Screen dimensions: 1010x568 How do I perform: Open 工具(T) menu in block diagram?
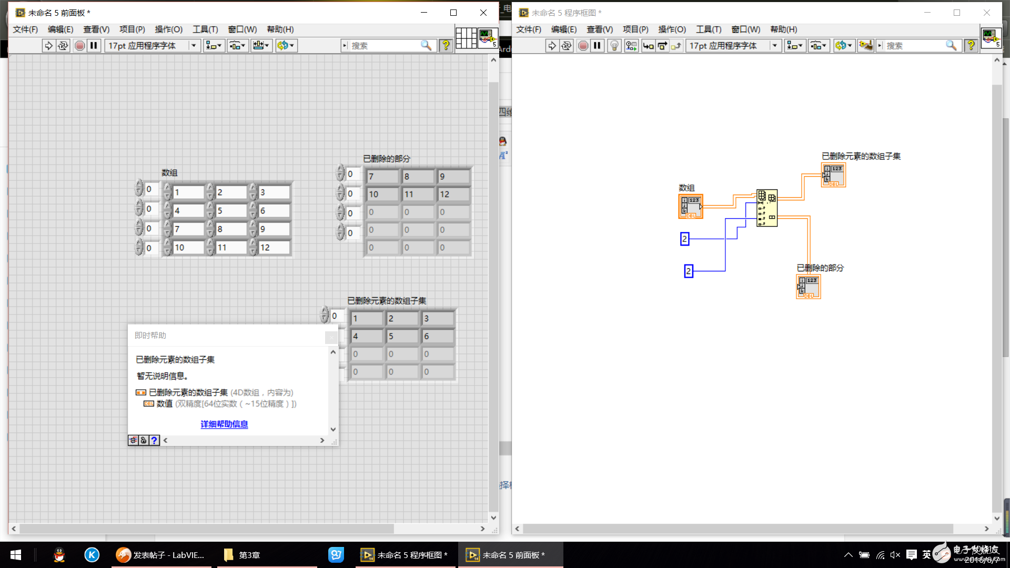click(709, 29)
